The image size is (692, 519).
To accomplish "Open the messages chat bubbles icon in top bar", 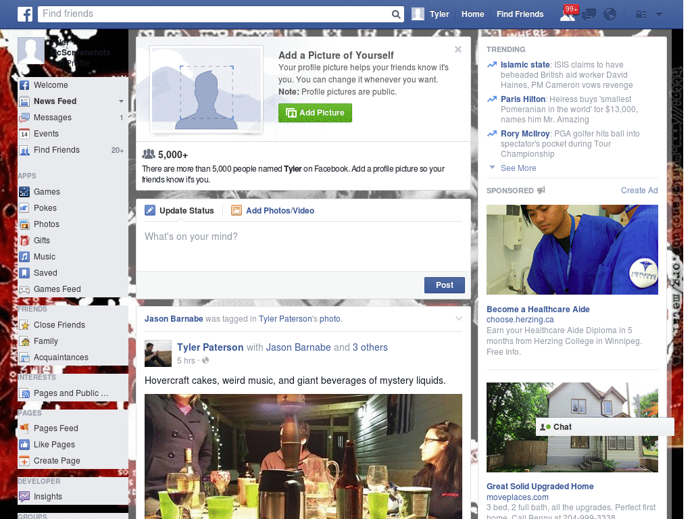I will [589, 15].
